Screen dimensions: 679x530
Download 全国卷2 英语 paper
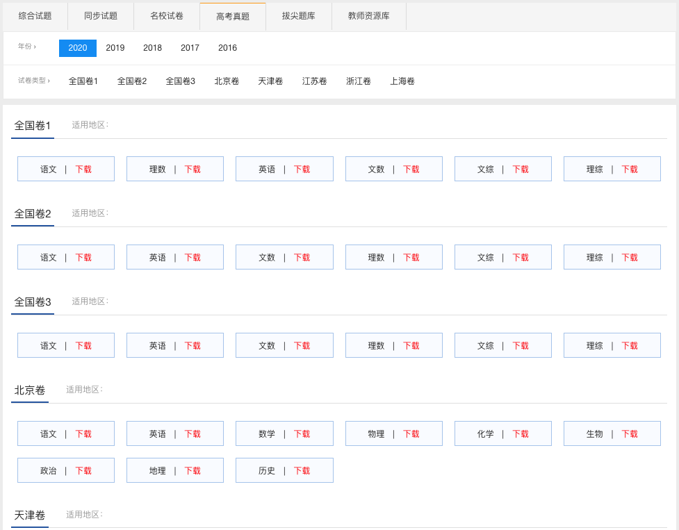tap(193, 258)
